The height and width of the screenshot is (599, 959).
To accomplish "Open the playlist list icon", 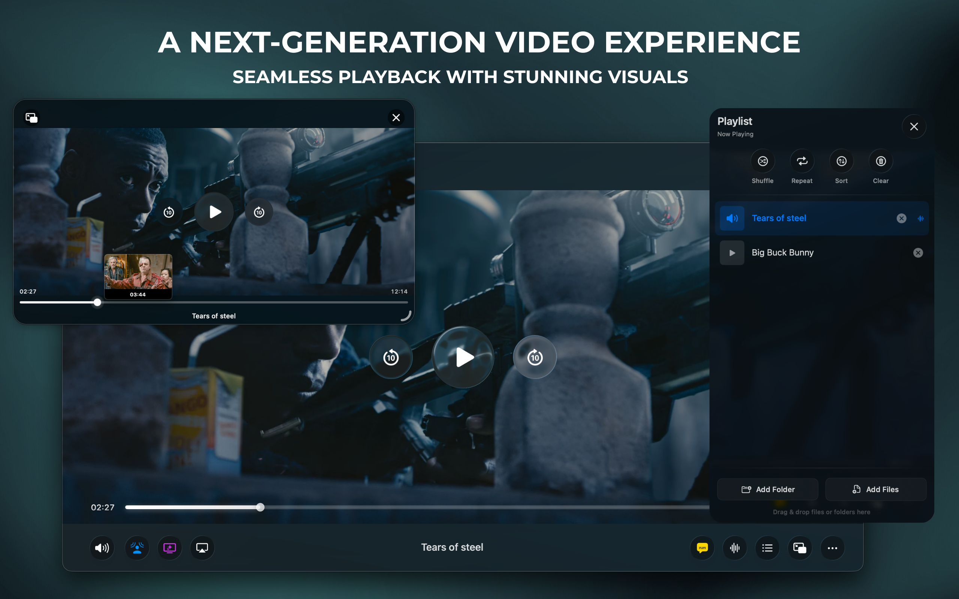I will 767,548.
